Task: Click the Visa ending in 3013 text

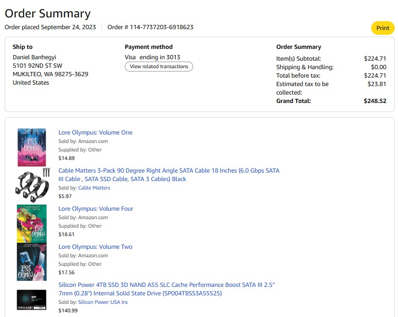Action: tap(153, 57)
